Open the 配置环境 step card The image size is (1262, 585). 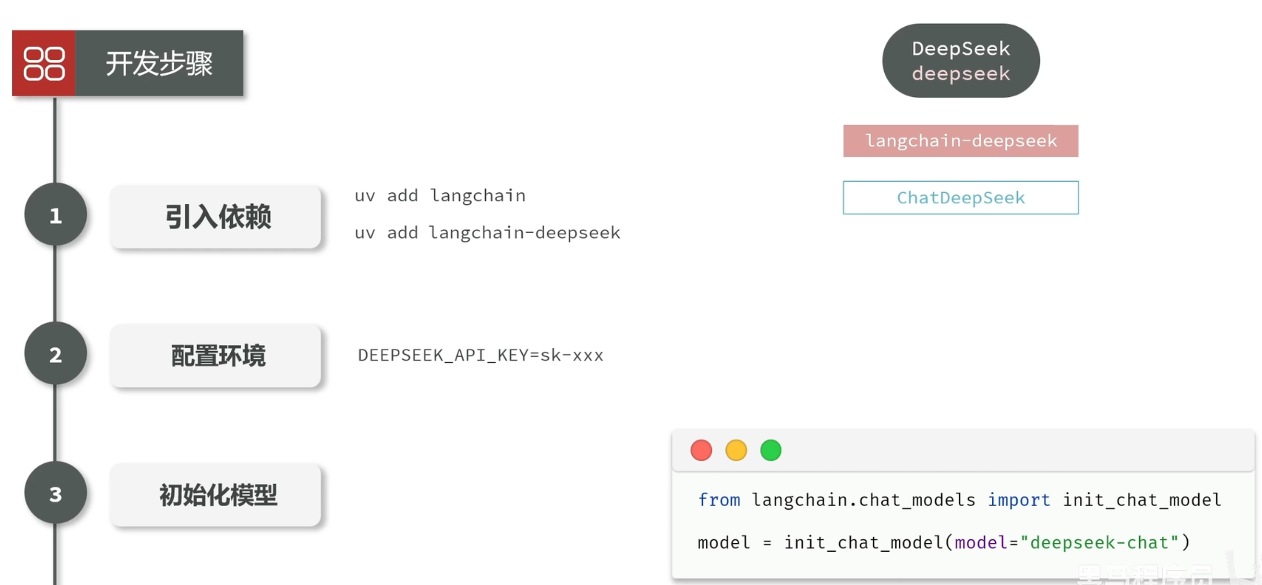coord(216,355)
